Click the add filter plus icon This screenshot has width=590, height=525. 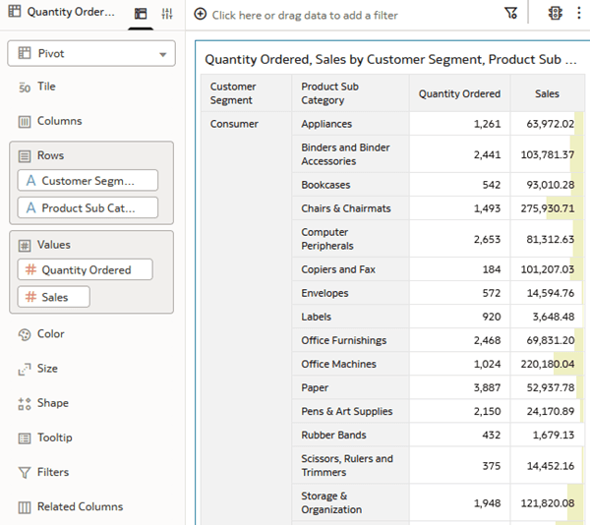(201, 15)
